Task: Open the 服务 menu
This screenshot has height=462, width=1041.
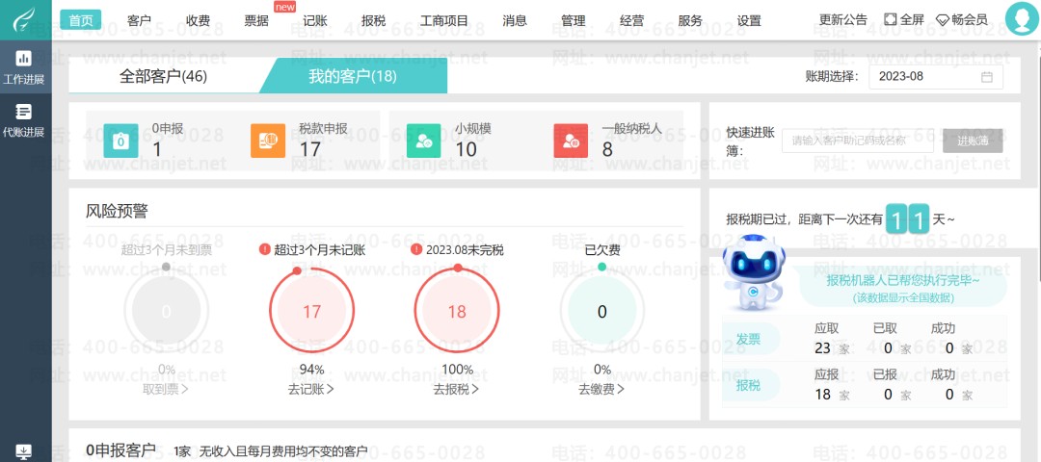Action: pyautogui.click(x=690, y=20)
